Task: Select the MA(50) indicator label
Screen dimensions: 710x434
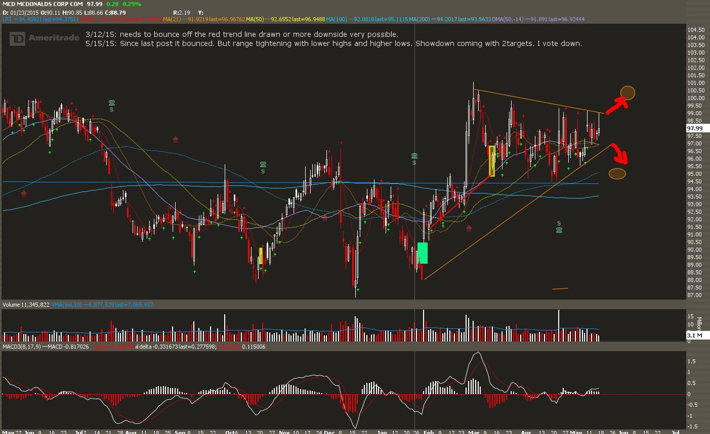Action: point(254,19)
